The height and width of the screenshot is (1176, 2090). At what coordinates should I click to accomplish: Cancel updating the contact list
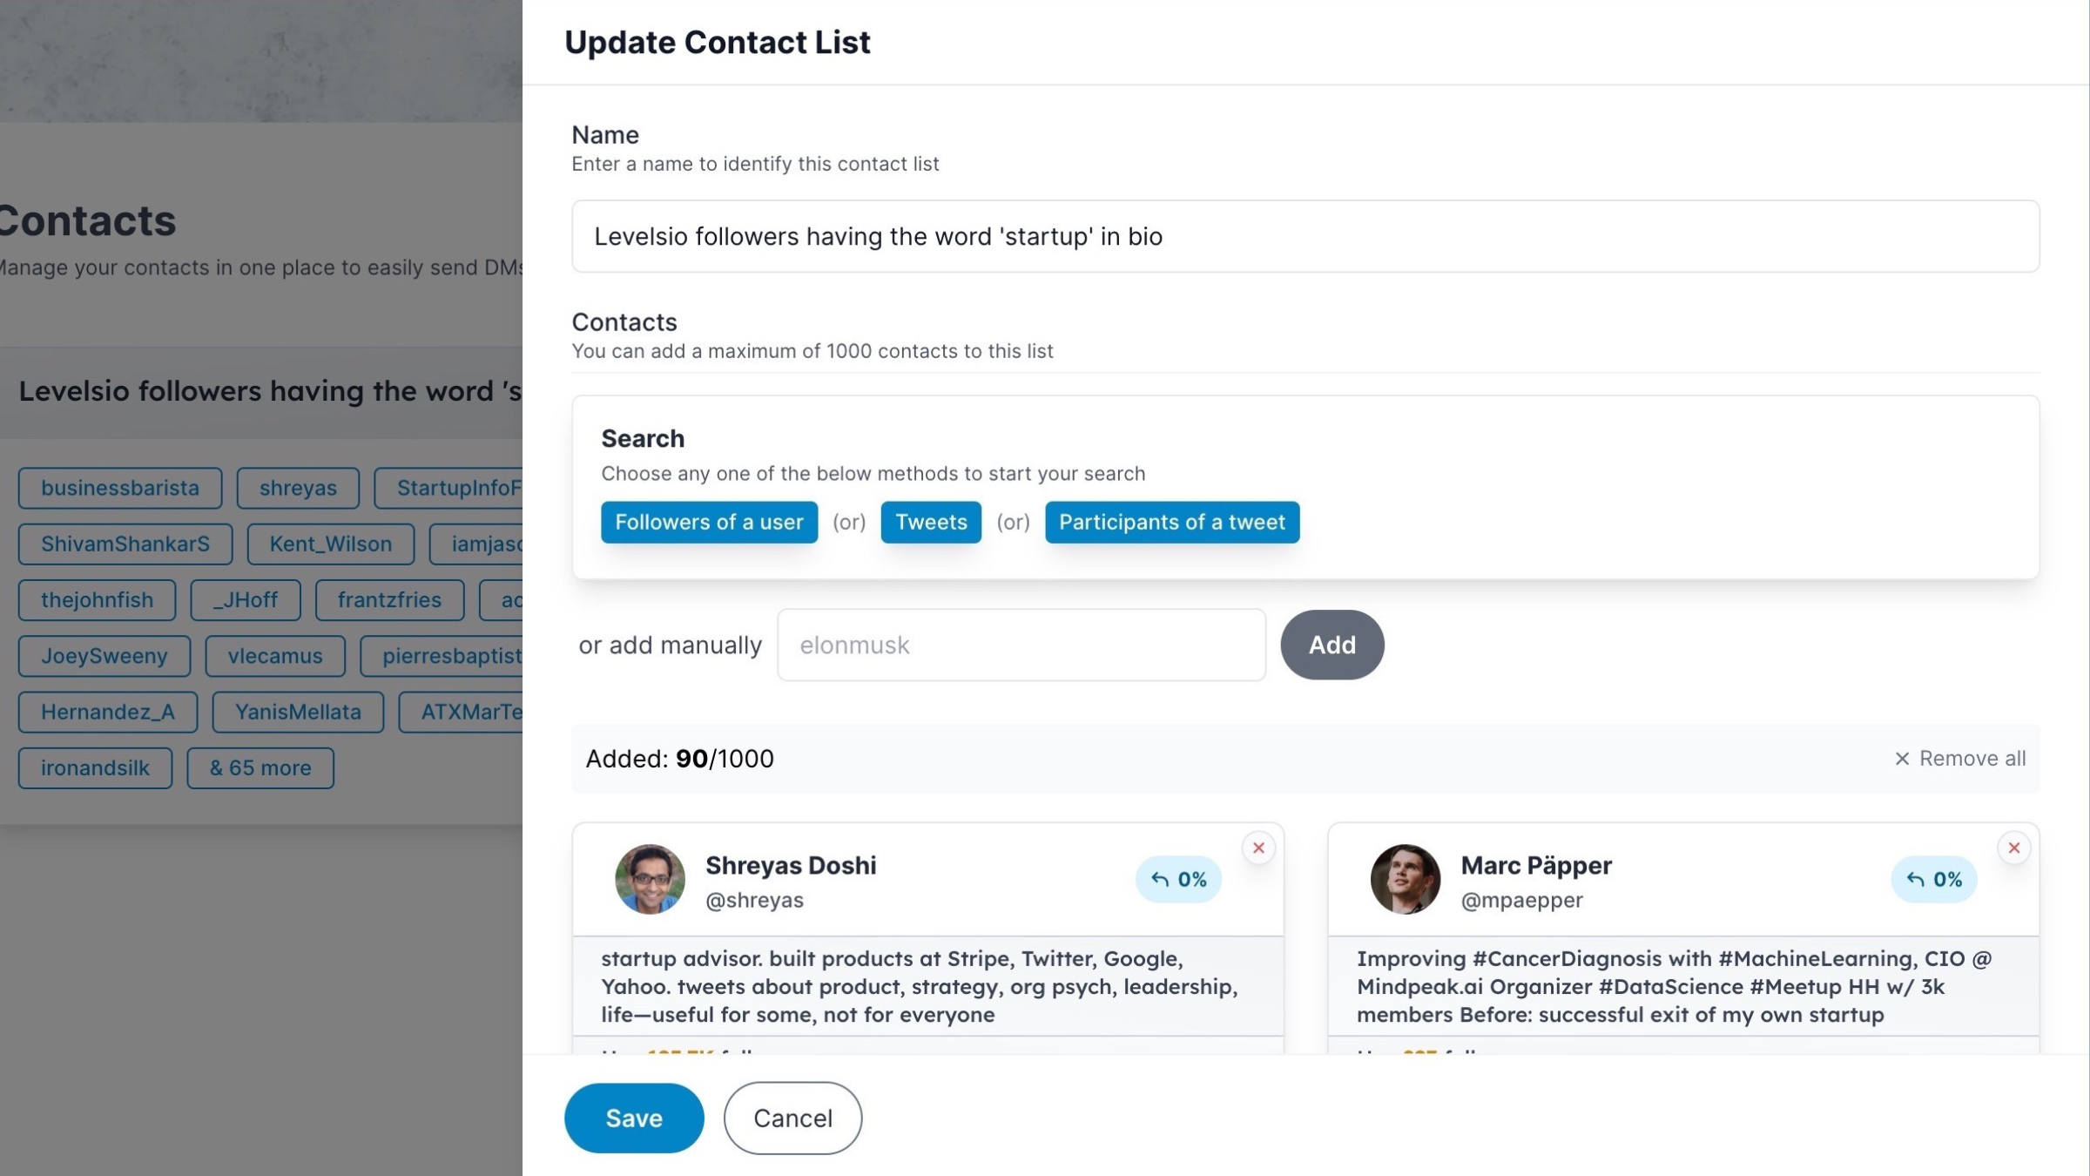[x=792, y=1118]
